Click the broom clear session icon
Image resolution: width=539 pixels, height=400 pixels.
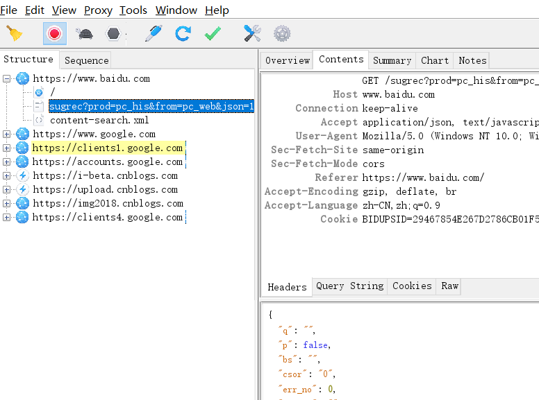tap(14, 33)
